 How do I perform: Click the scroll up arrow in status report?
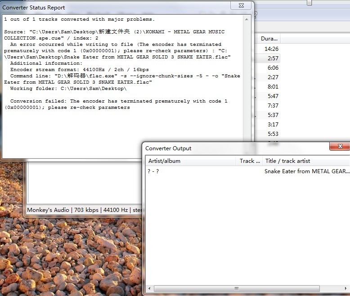(x=247, y=19)
